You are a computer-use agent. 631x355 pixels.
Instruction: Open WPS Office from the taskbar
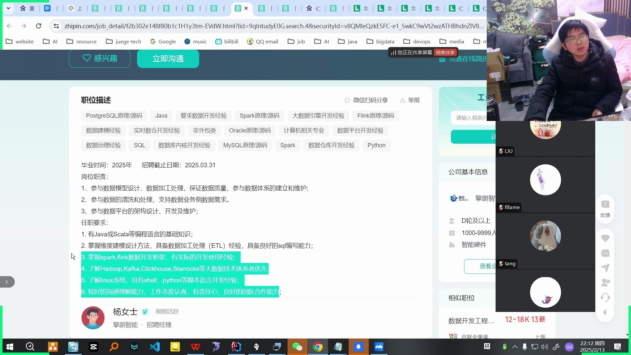[x=196, y=347]
